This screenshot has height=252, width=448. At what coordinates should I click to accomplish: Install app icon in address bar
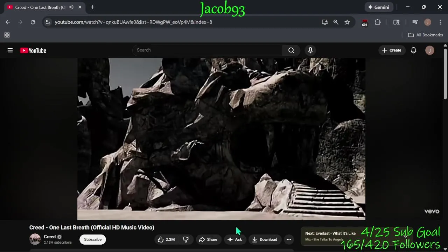point(325,22)
